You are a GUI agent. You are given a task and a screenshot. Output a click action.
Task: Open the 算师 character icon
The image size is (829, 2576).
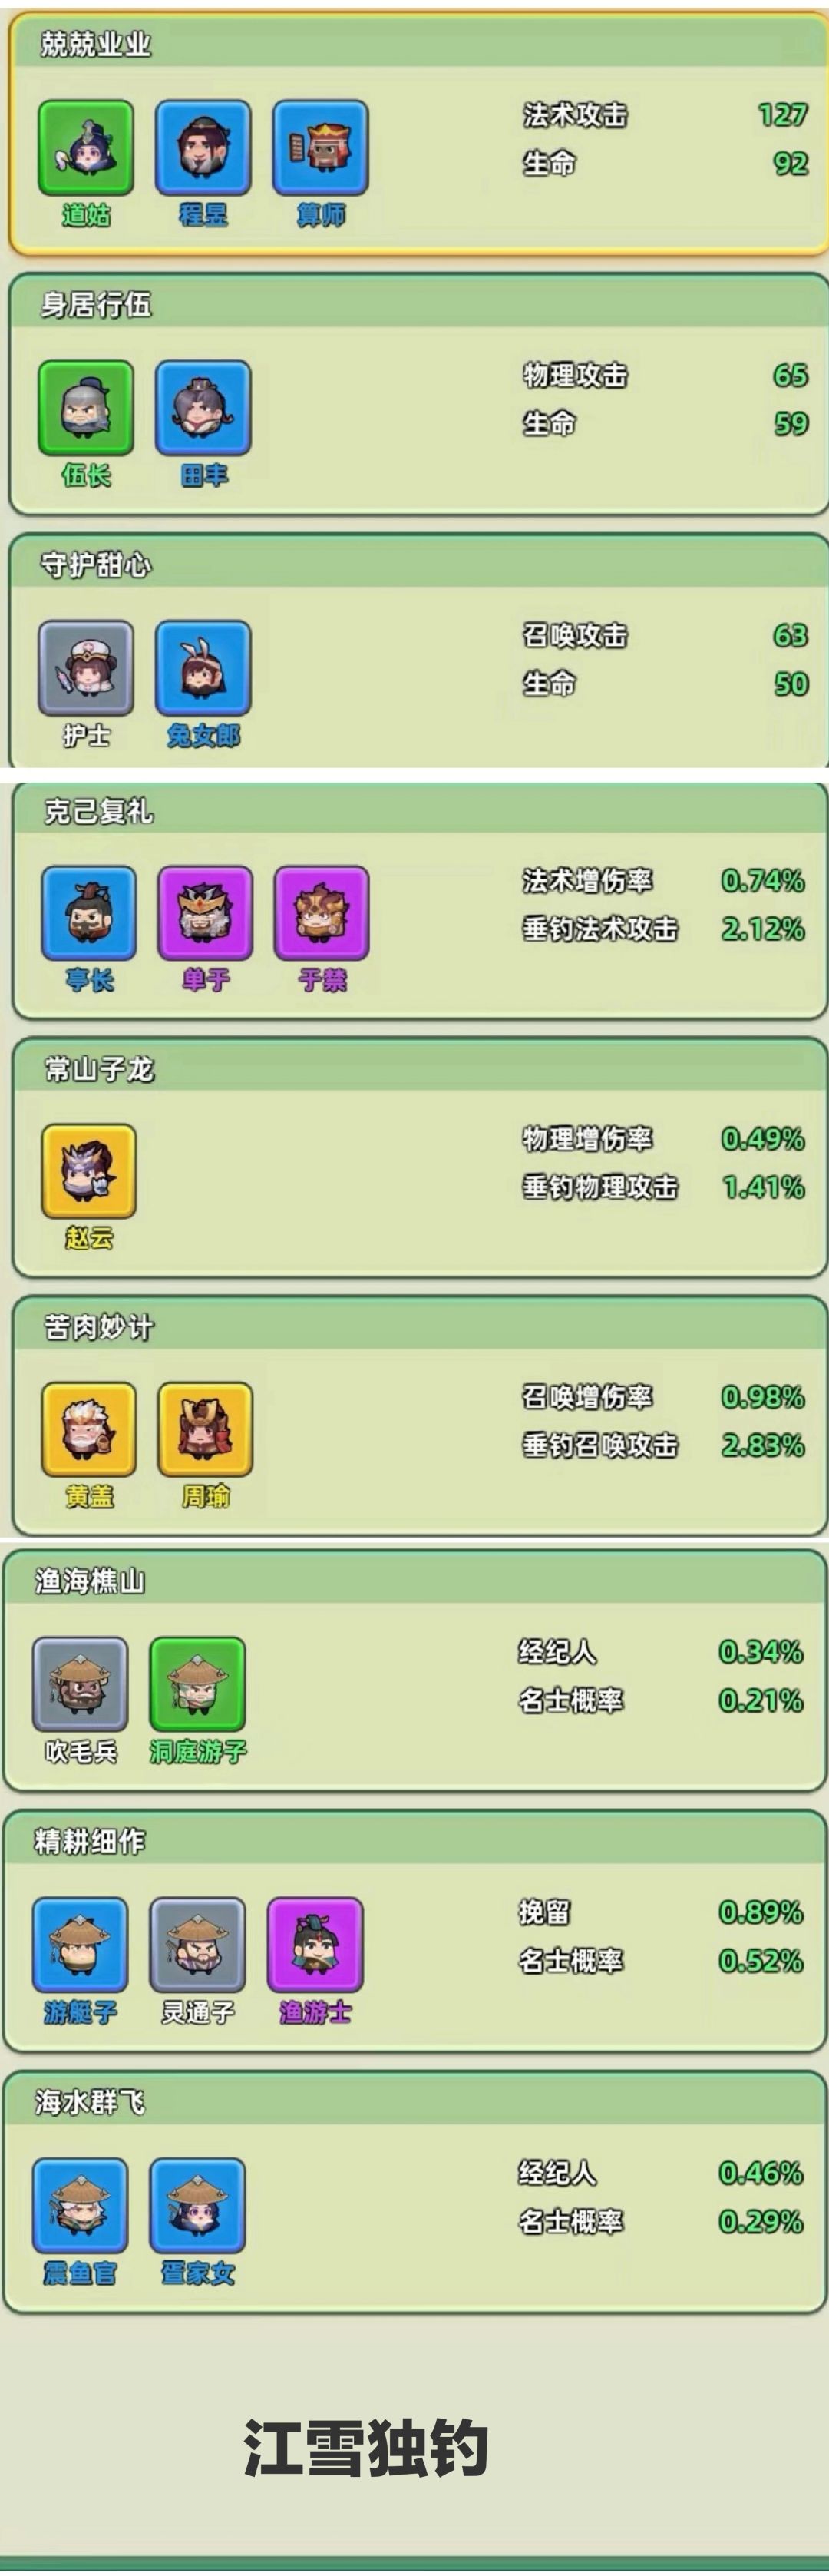321,148
